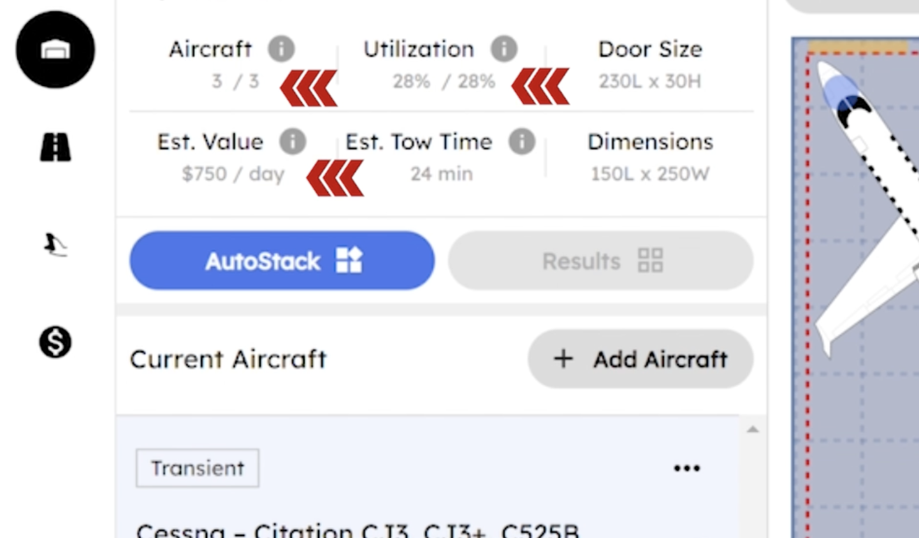Show info for Aircraft count

click(x=281, y=49)
